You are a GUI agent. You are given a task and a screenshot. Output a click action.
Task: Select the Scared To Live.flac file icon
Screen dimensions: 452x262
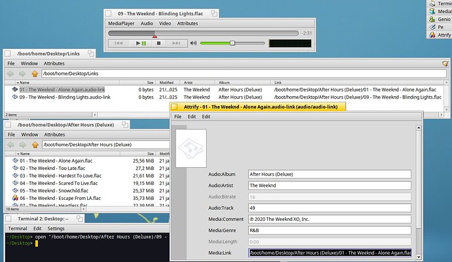coord(15,183)
